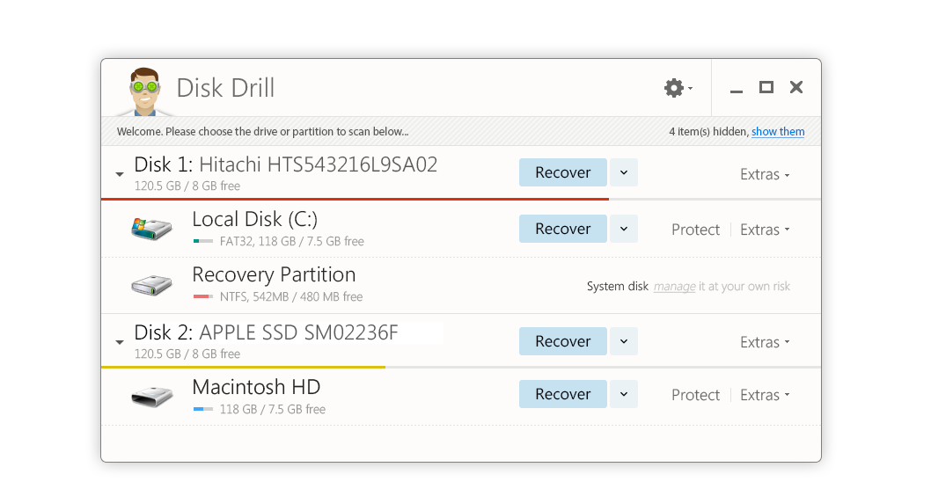
Task: Open Extras menu for Disk 1 Hitachi
Action: tap(765, 174)
